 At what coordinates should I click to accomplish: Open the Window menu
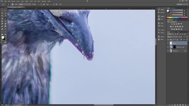click(x=44, y=1)
